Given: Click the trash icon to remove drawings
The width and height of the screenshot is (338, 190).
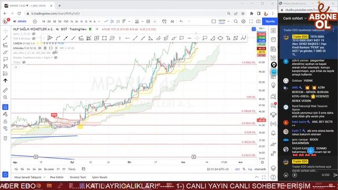Looking at the screenshot, I should tap(5, 138).
